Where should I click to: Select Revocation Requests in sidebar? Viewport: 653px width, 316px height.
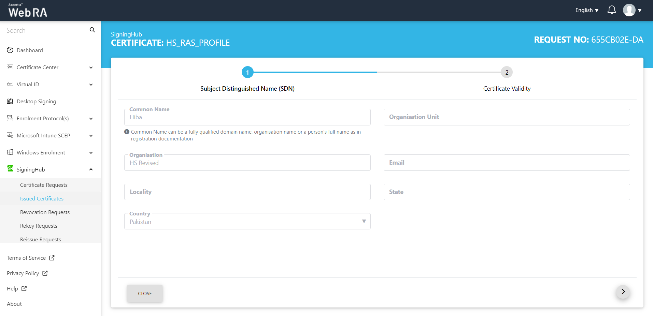45,212
